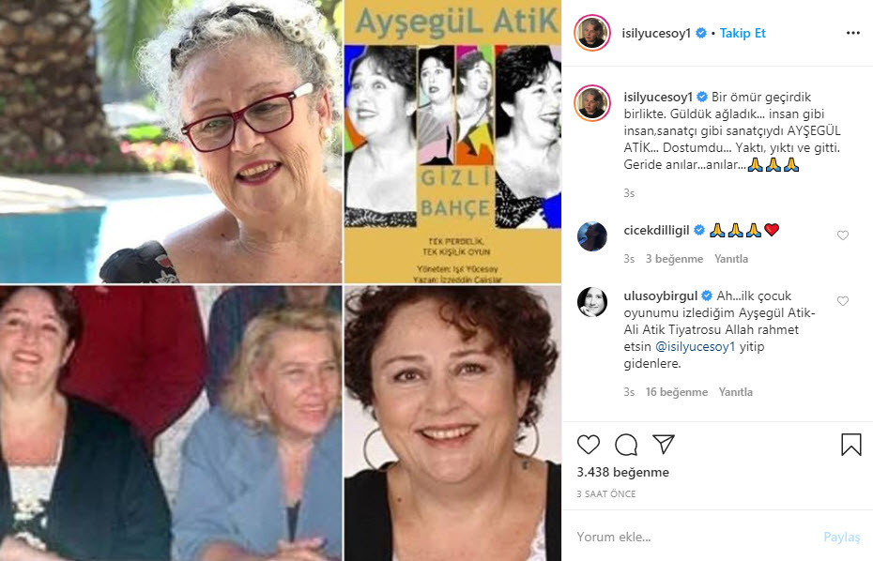Open isilyucesoy1 profile picture in header
This screenshot has width=873, height=561.
592,33
